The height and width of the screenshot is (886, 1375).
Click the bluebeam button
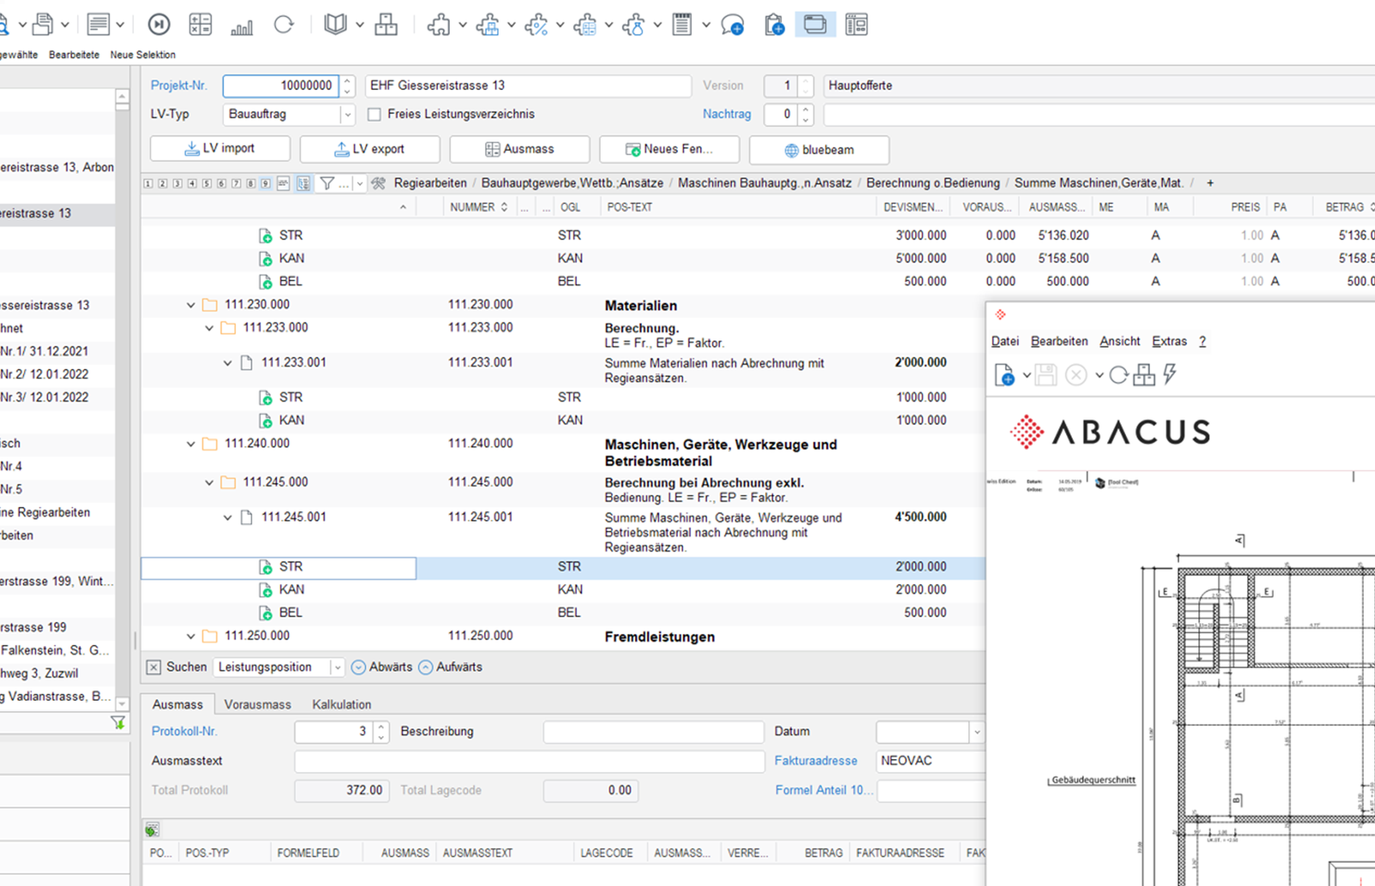tap(819, 149)
